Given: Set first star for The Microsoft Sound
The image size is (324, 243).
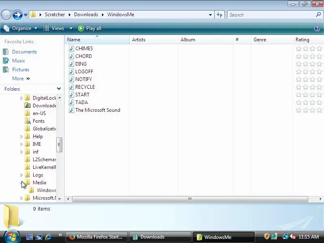Looking at the screenshot, I should pyautogui.click(x=298, y=110).
